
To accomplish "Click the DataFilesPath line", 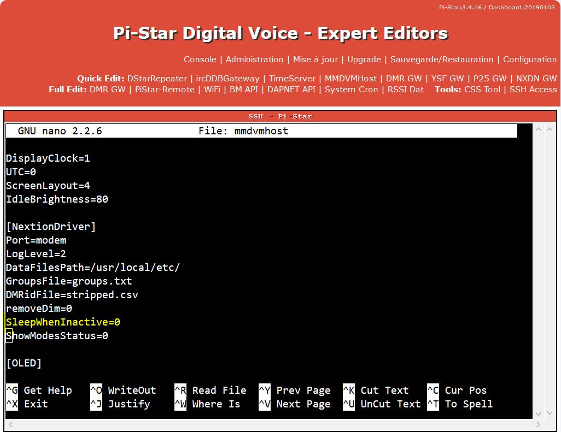I will pyautogui.click(x=93, y=267).
